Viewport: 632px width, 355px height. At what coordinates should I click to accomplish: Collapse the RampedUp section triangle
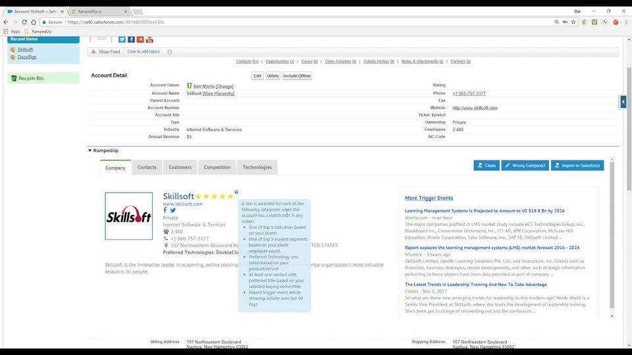point(90,151)
